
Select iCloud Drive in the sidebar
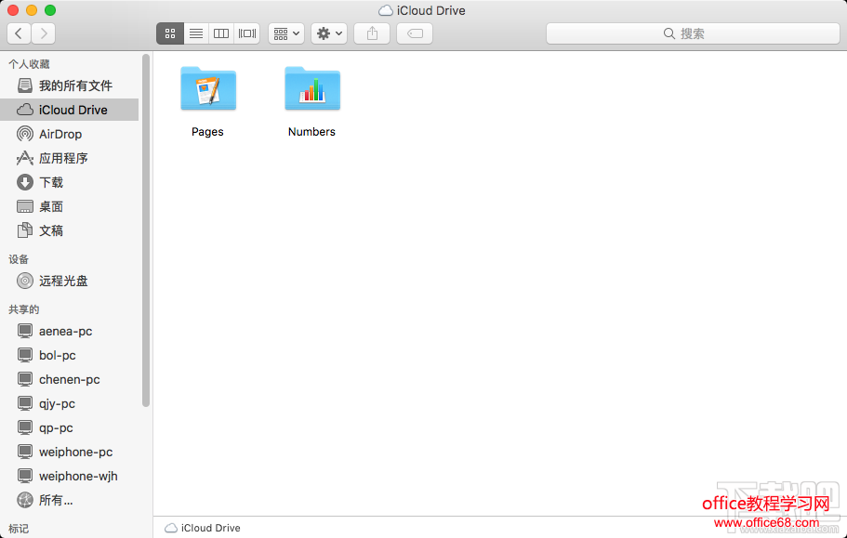pyautogui.click(x=69, y=110)
